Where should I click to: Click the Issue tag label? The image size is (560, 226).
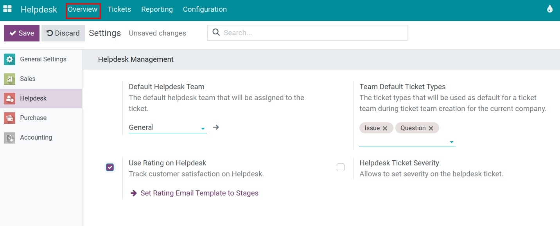point(372,128)
